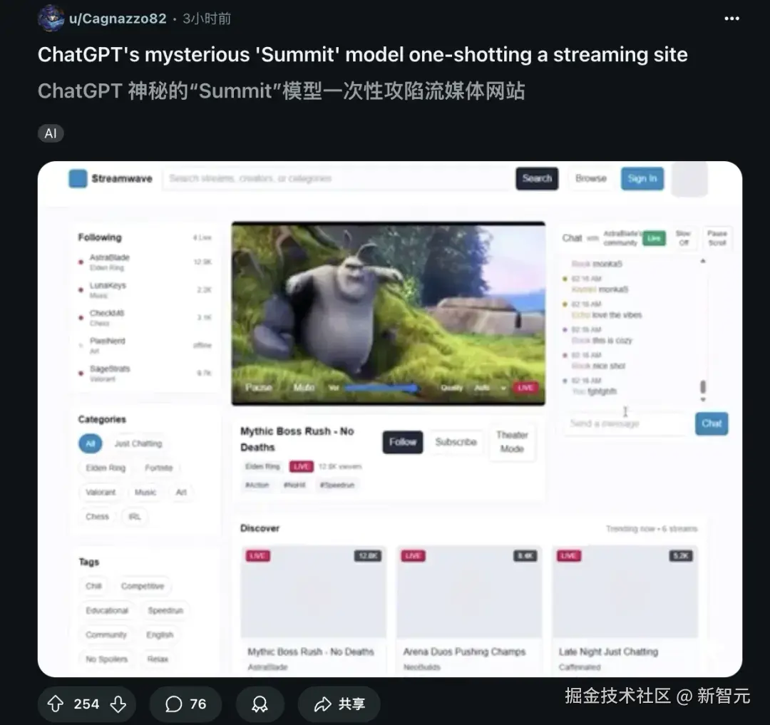This screenshot has width=770, height=725.
Task: Open the 76 comments
Action: coord(185,704)
